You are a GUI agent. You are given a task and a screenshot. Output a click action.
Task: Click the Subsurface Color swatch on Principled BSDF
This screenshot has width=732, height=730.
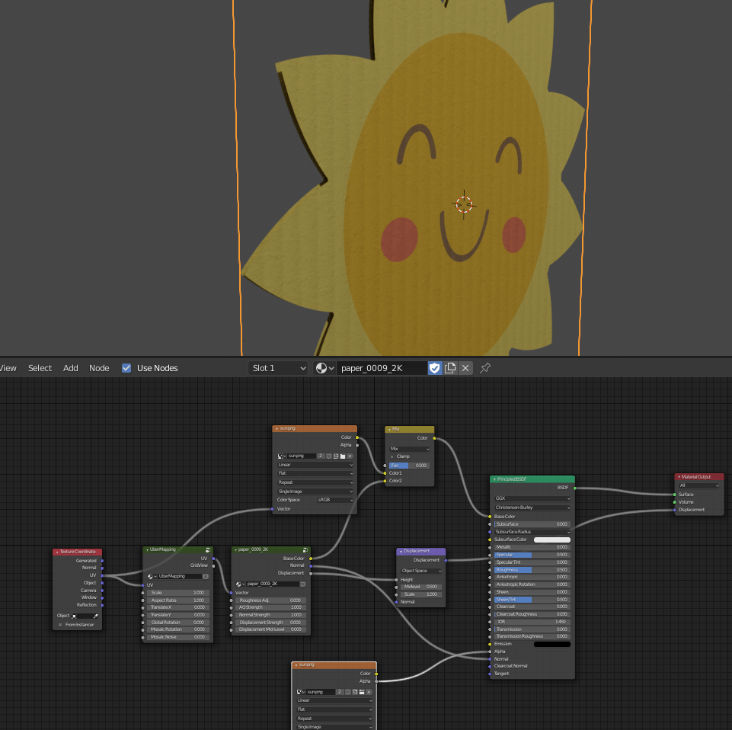pyautogui.click(x=551, y=539)
